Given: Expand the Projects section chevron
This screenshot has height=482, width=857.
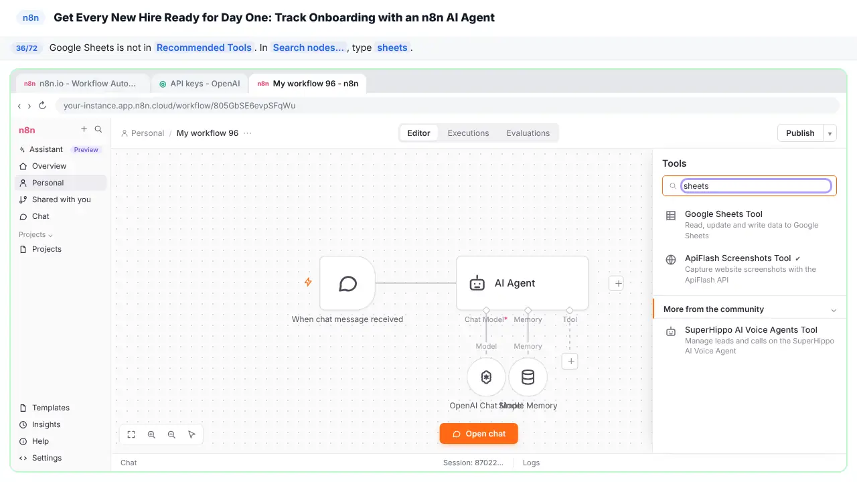Looking at the screenshot, I should point(50,235).
